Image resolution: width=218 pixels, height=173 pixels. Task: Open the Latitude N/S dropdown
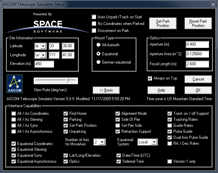tap(43, 46)
